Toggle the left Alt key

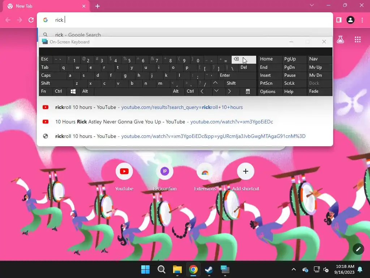click(87, 91)
